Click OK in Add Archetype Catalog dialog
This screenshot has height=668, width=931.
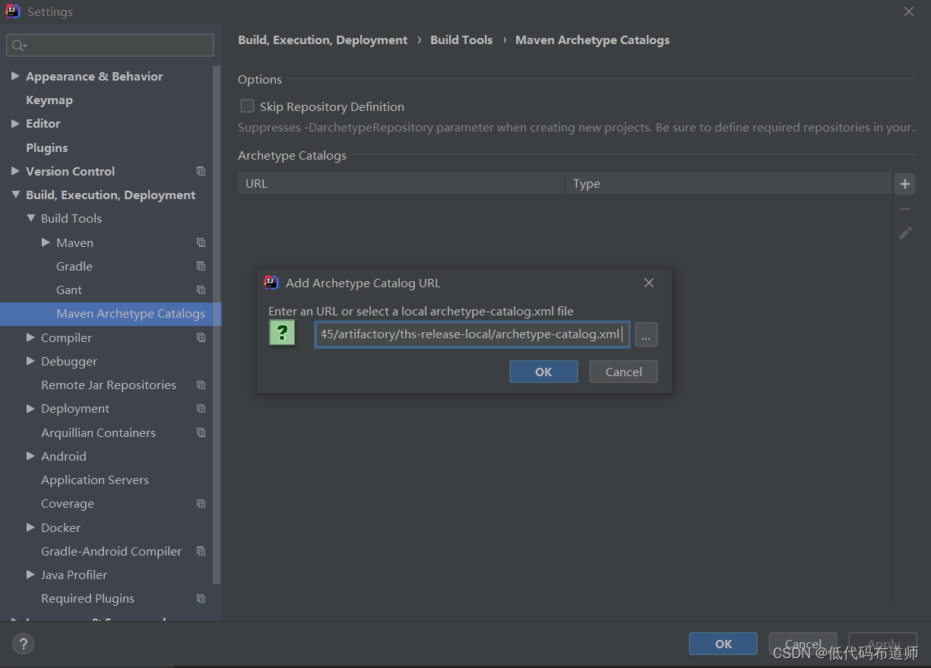coord(543,372)
